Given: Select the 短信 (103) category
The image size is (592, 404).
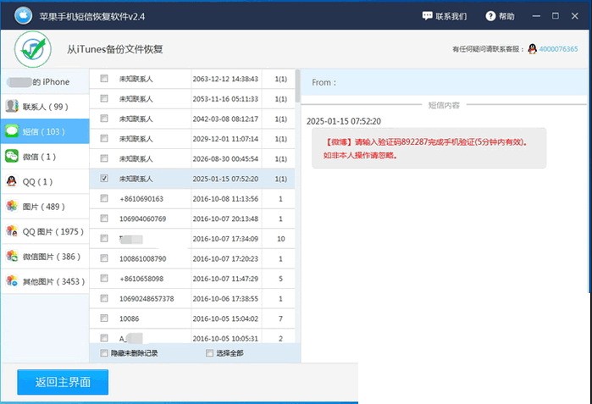Looking at the screenshot, I should click(45, 131).
